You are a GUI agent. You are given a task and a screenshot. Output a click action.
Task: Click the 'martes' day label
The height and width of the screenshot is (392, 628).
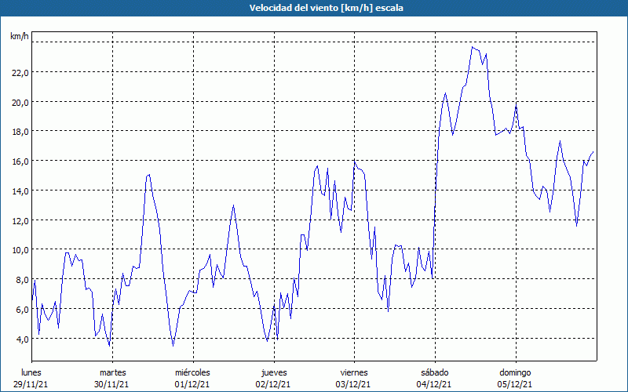tap(112, 372)
